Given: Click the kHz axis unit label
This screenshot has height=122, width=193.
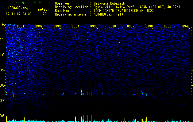Looking at the screenshot, I should pyautogui.click(x=3, y=25).
